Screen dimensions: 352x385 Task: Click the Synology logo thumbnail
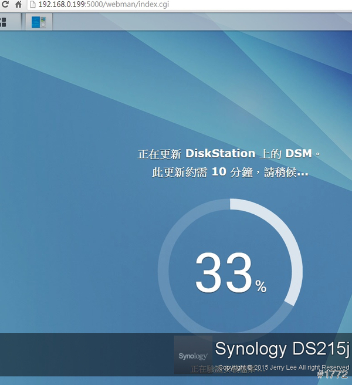[x=193, y=355]
